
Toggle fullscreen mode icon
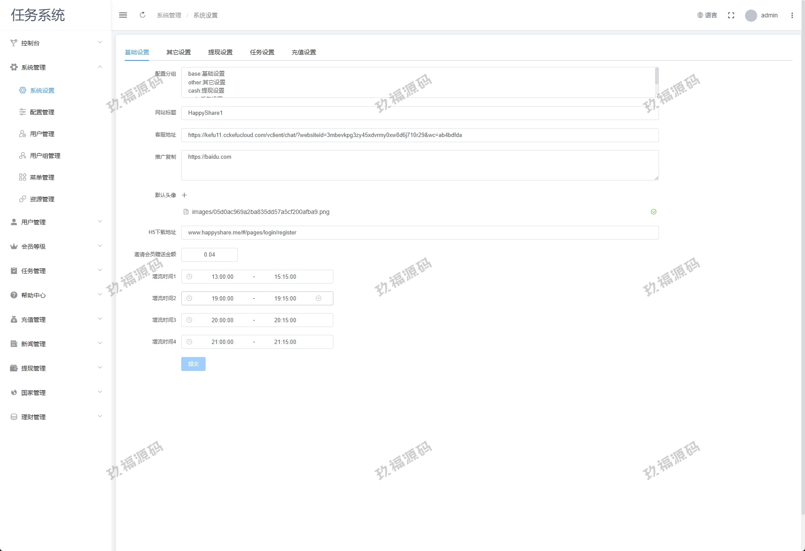(731, 15)
